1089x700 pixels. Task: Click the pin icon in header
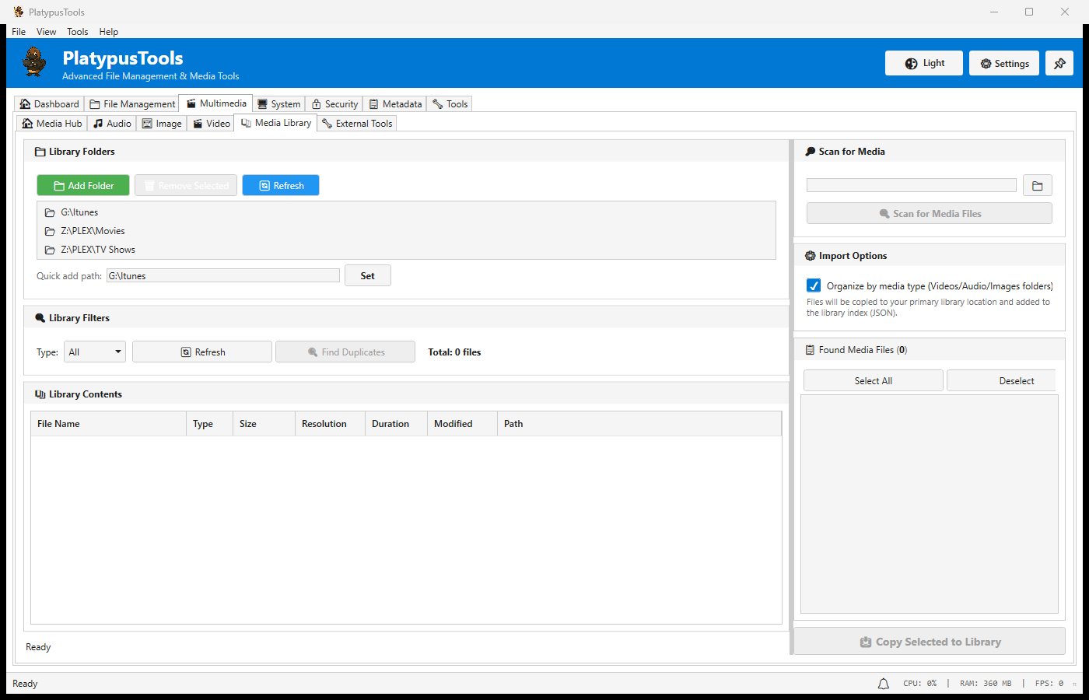pyautogui.click(x=1059, y=64)
